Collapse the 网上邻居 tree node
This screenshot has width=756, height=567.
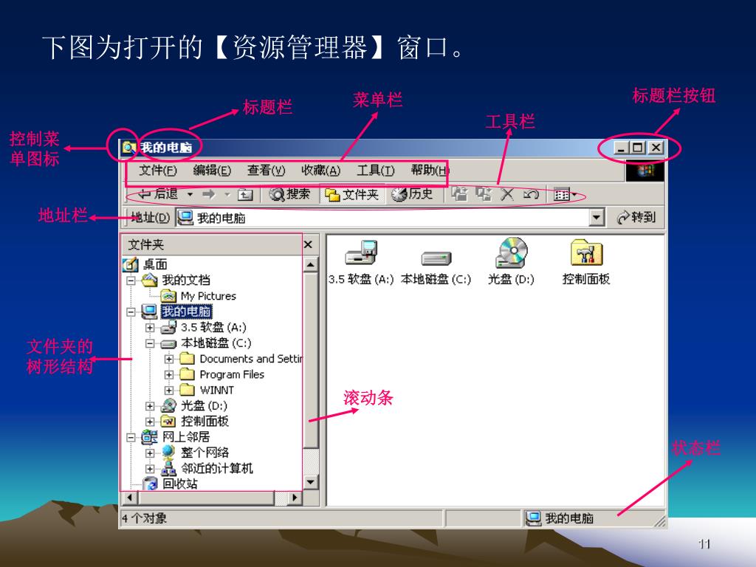click(x=131, y=437)
